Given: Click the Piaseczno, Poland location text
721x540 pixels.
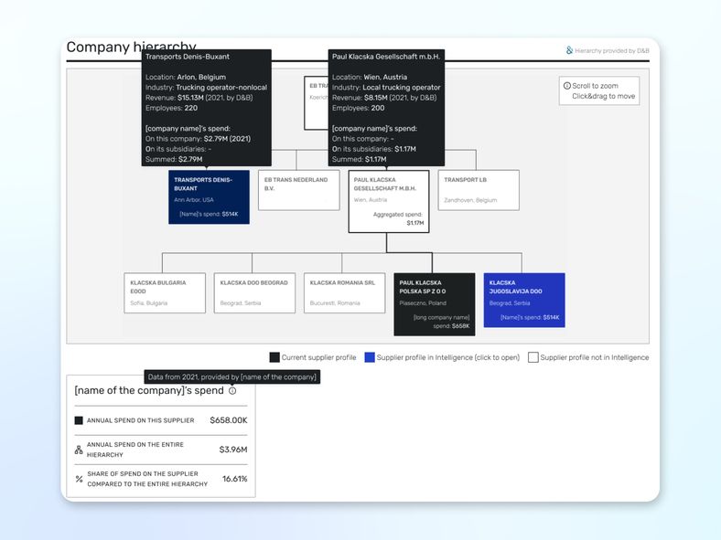Looking at the screenshot, I should pos(423,303).
